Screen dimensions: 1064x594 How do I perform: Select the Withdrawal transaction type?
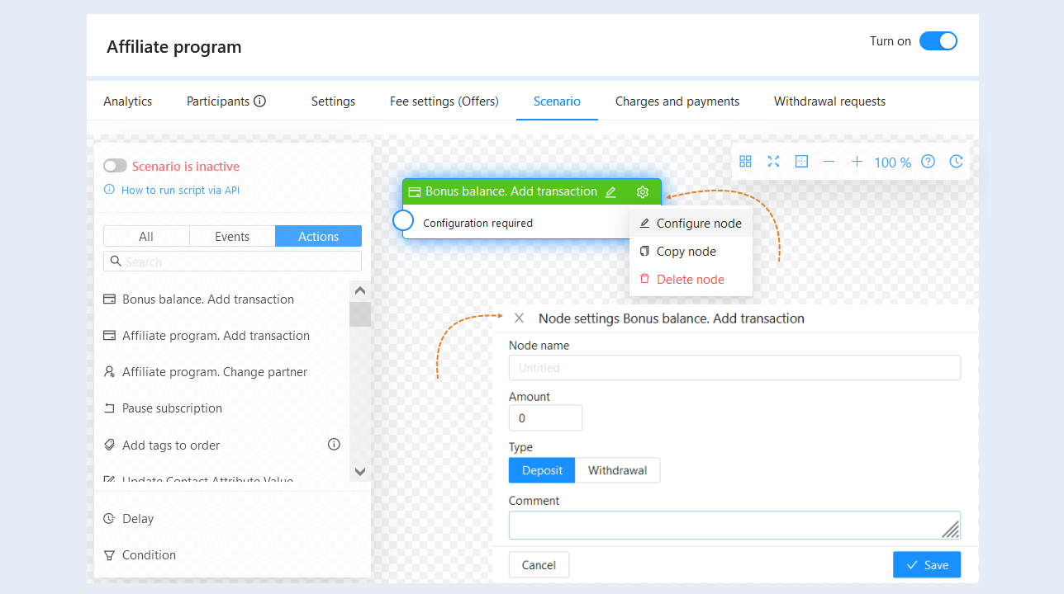pos(618,470)
